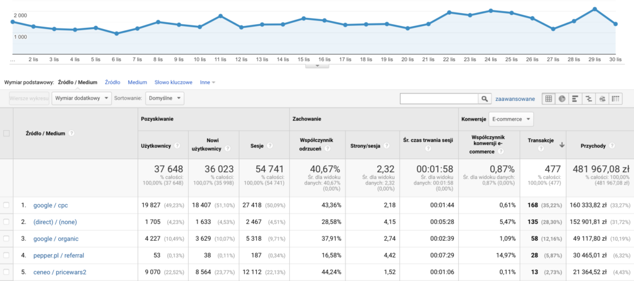Click the help icon beside Źródło / Medium header

71,134
